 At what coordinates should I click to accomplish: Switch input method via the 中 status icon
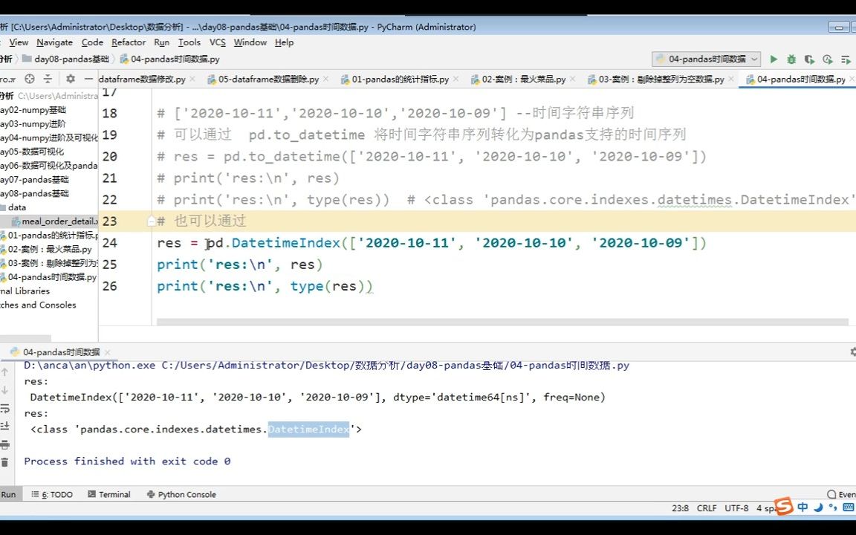pyautogui.click(x=802, y=508)
